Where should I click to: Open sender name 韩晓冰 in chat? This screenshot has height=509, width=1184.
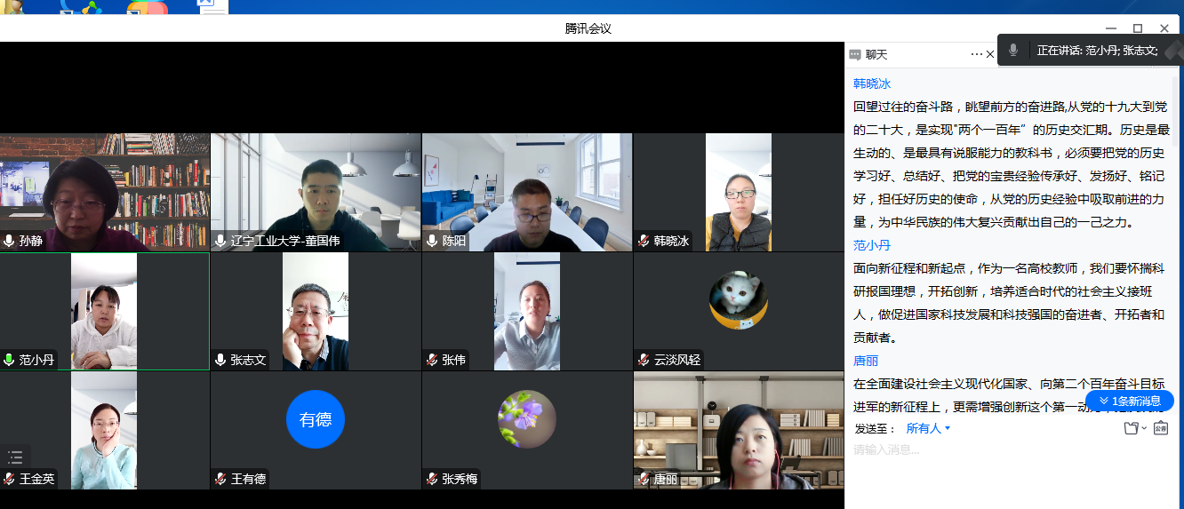click(872, 84)
